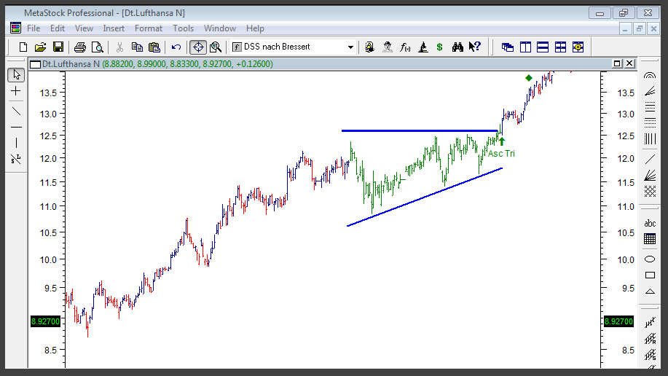This screenshot has width=668, height=376.
Task: Open the Help menu
Action: [255, 28]
